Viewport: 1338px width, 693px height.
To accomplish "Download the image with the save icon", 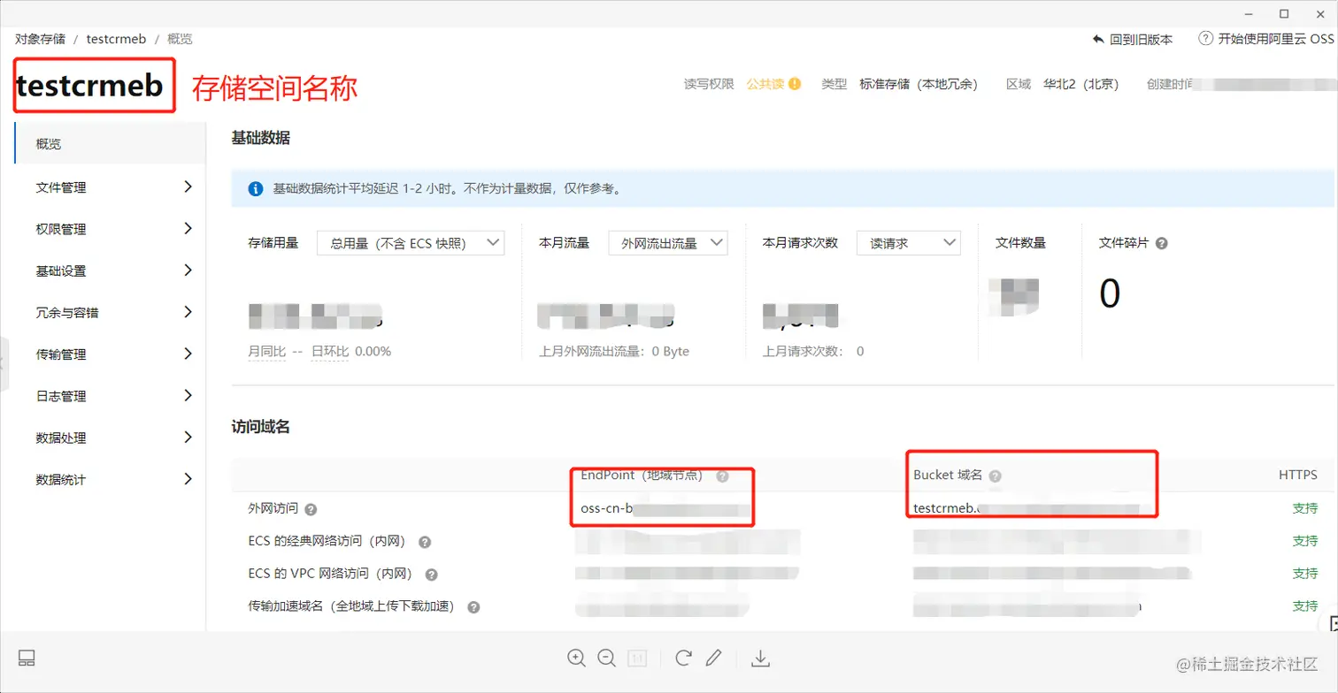I will pos(760,658).
